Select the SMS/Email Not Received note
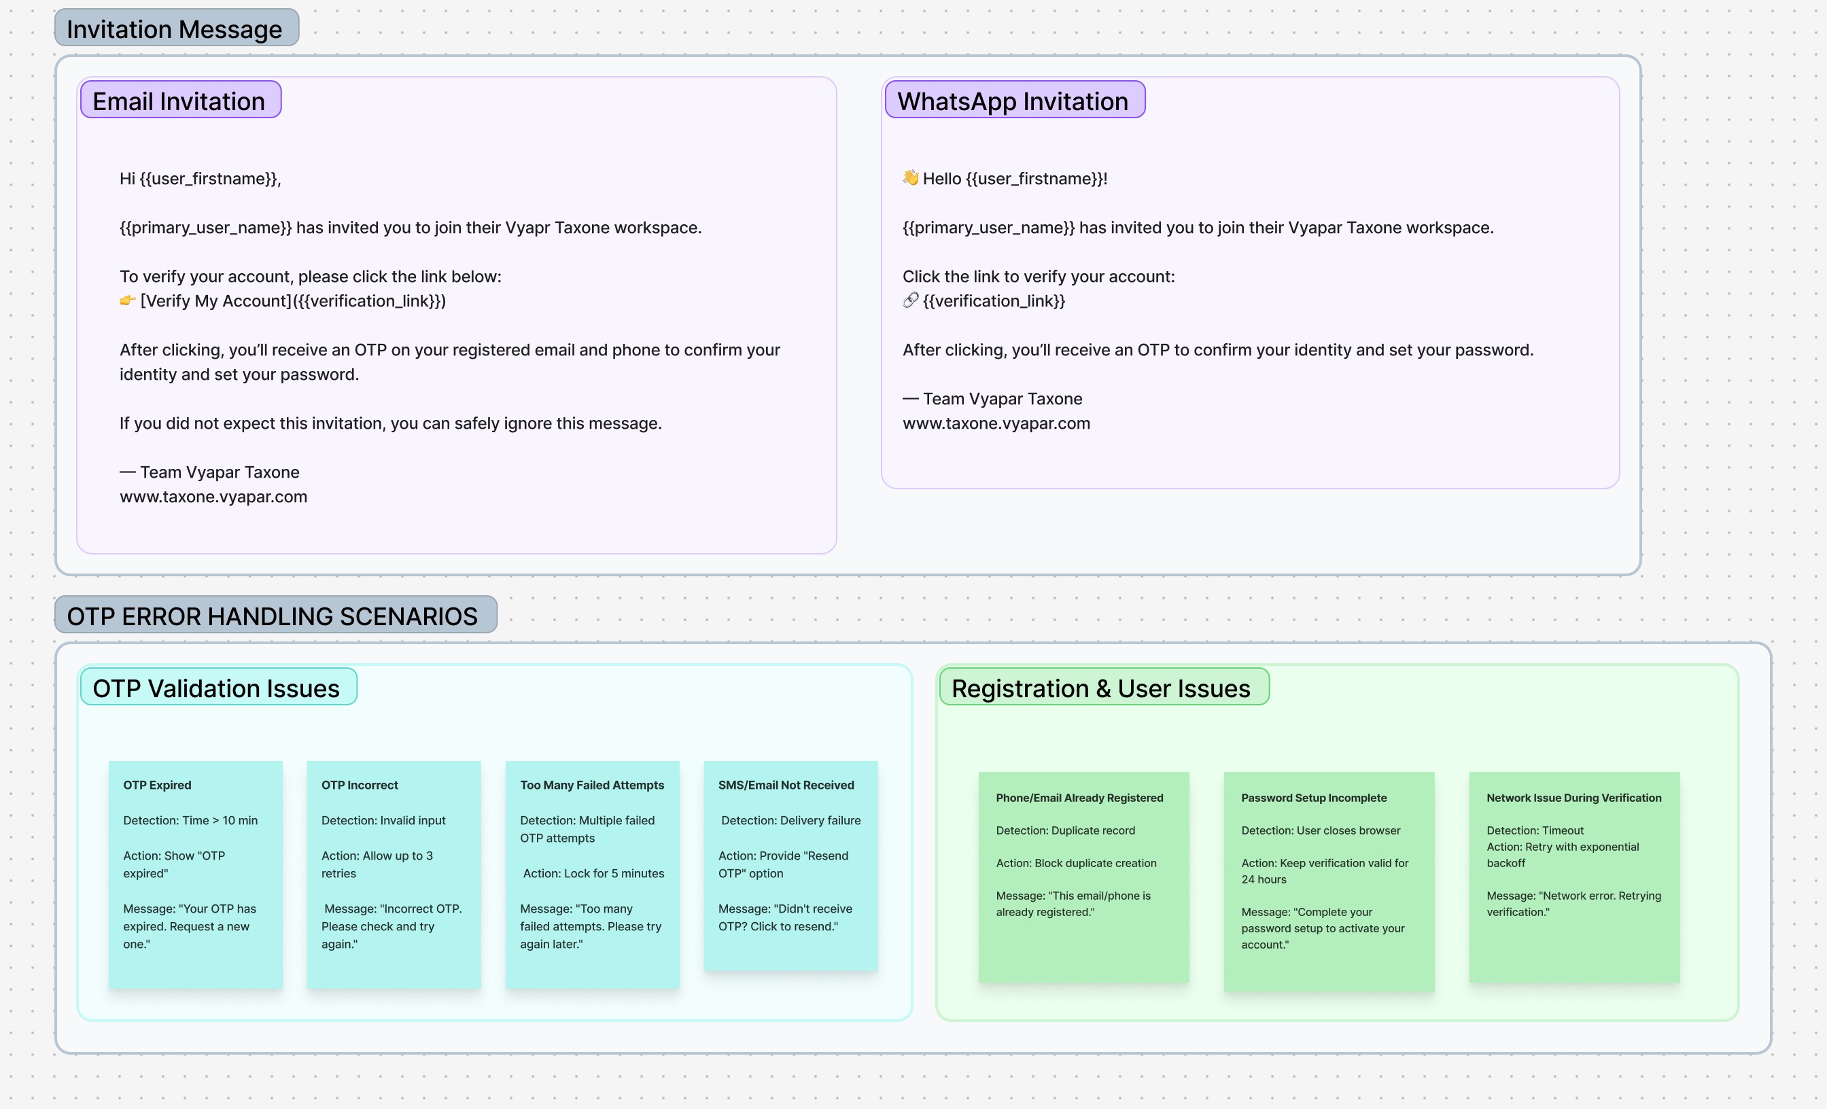Screen dimensions: 1827x1109 [790, 865]
